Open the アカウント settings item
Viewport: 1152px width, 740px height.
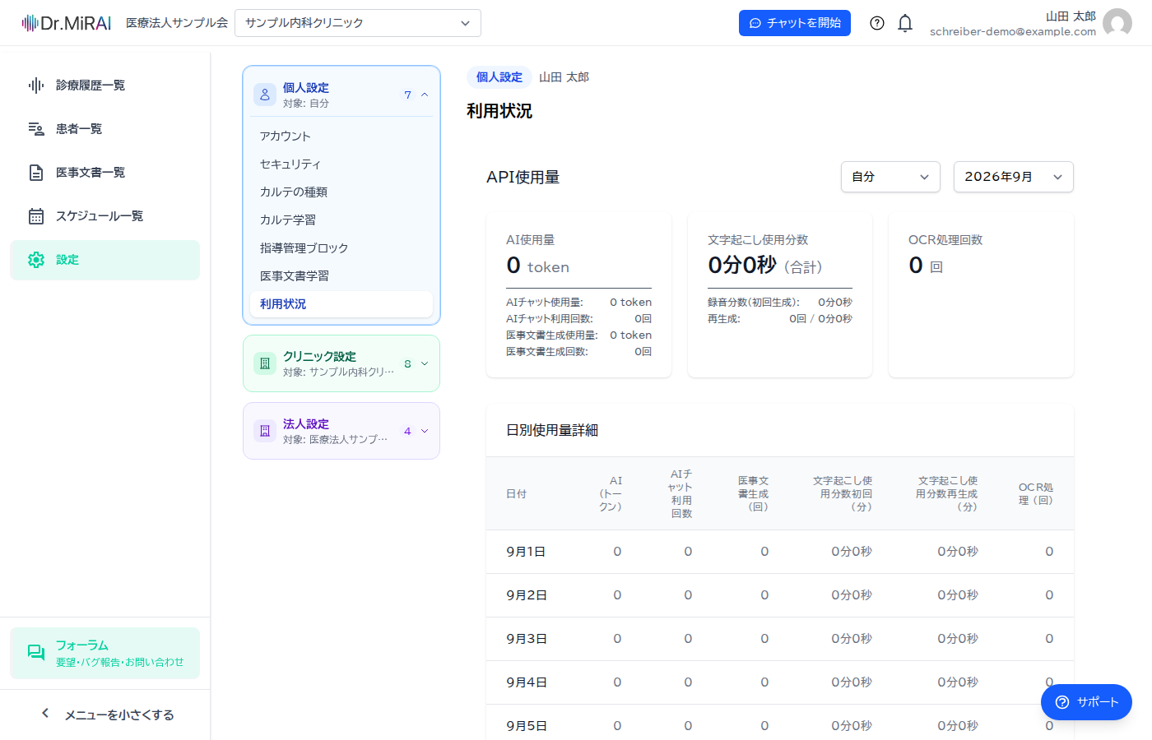tap(341, 136)
